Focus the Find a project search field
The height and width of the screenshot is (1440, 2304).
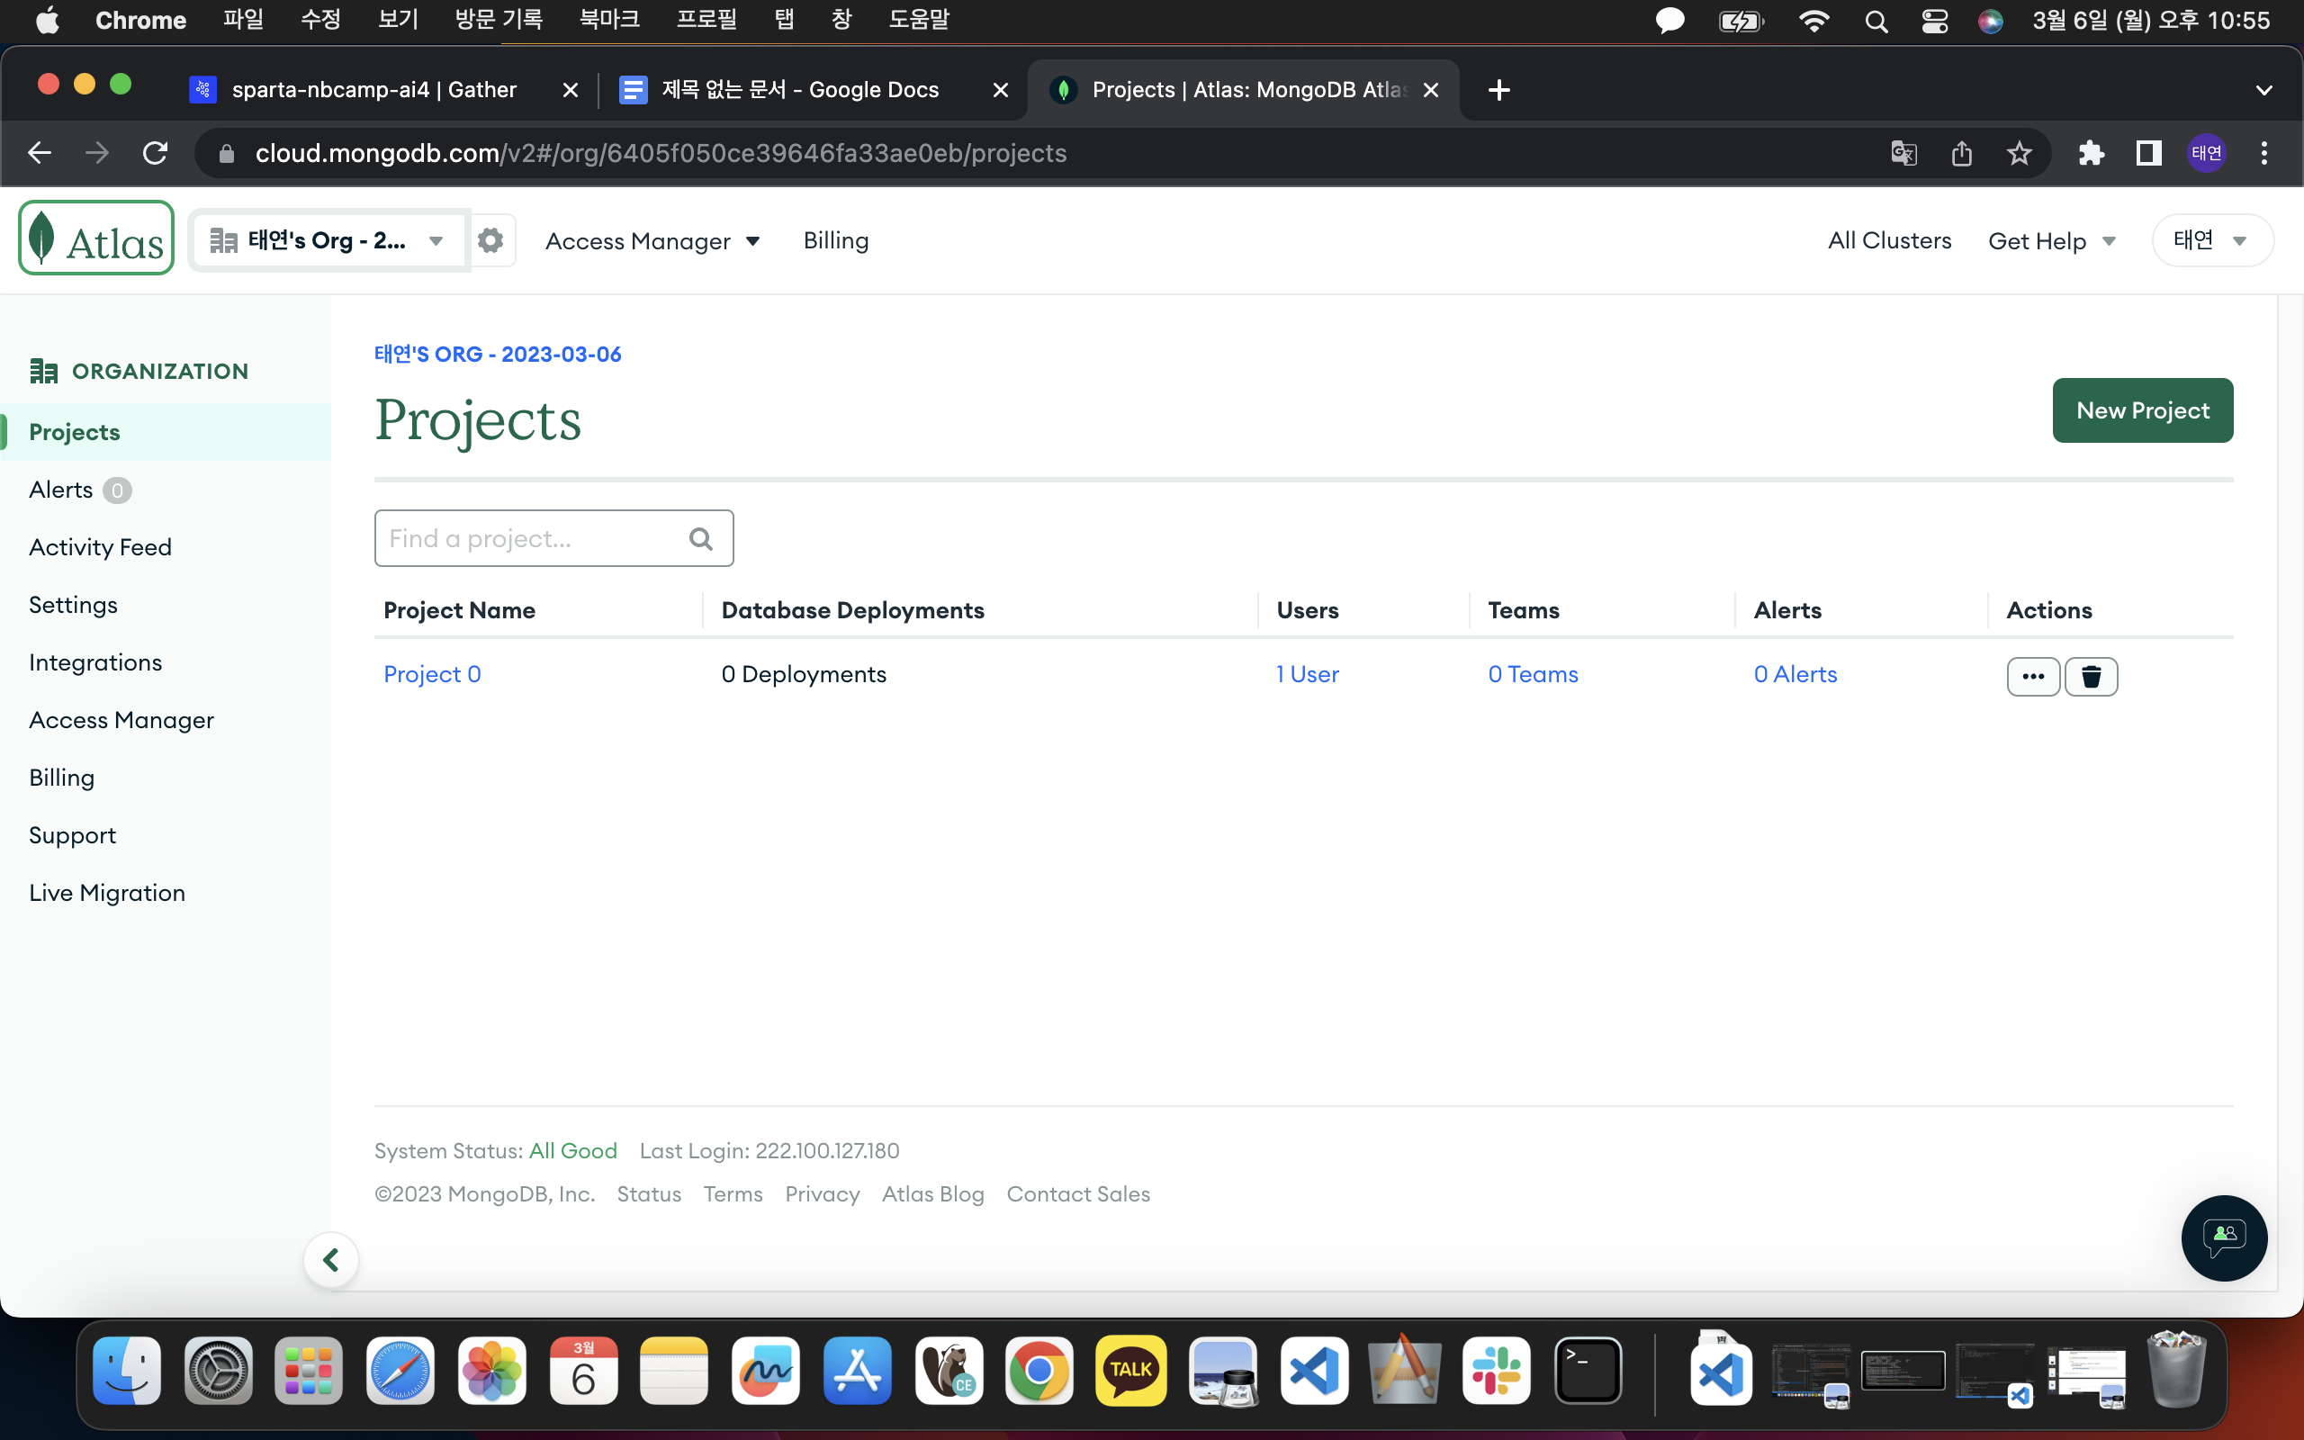(553, 538)
